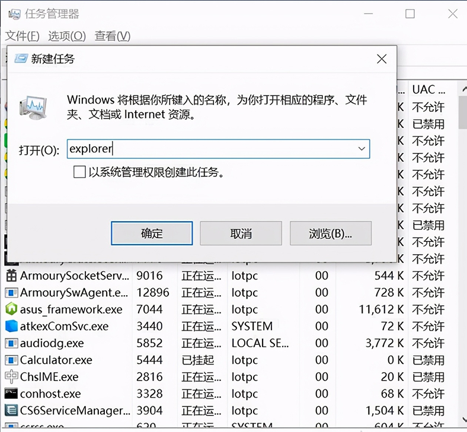Click the atkexComSvc.exe blue cube icon
This screenshot has height=432, width=467.
(x=11, y=326)
